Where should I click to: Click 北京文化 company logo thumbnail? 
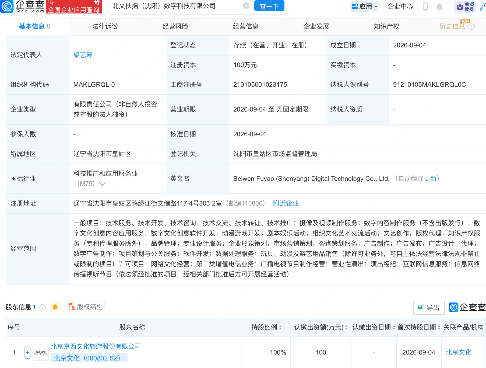pyautogui.click(x=41, y=352)
